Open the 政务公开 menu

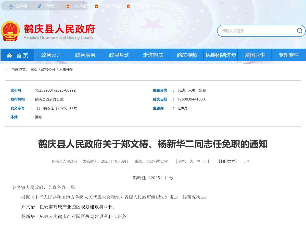[x=51, y=55]
